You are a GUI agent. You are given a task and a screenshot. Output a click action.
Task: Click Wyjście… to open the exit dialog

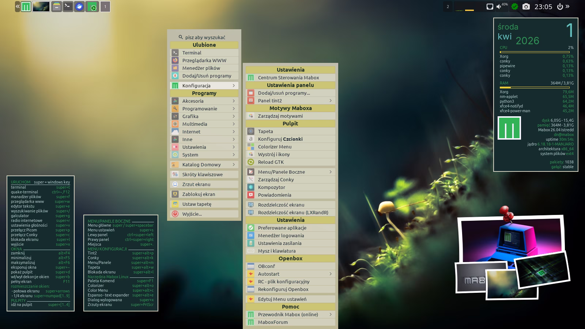192,214
